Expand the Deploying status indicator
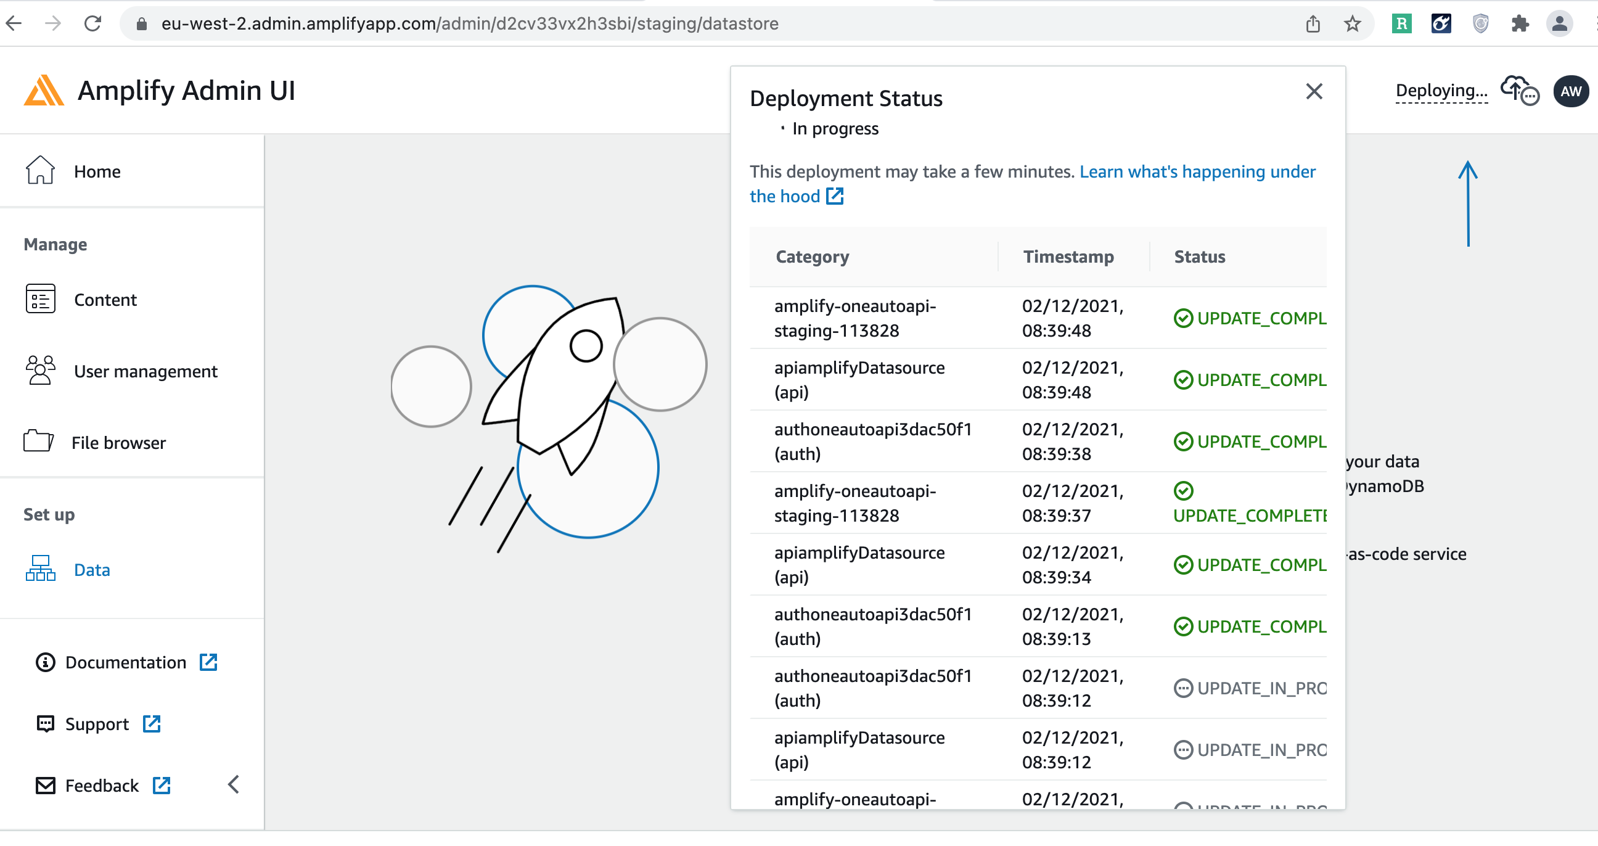This screenshot has width=1598, height=846. click(x=1441, y=91)
